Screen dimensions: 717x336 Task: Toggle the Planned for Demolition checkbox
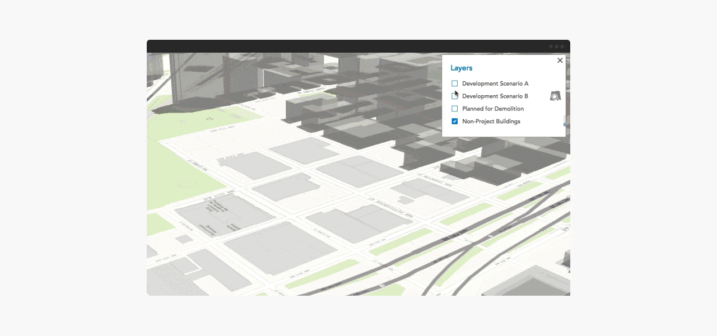tap(455, 109)
